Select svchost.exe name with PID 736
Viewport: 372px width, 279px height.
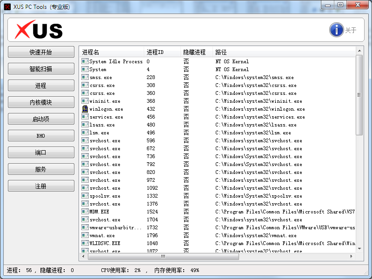point(105,156)
